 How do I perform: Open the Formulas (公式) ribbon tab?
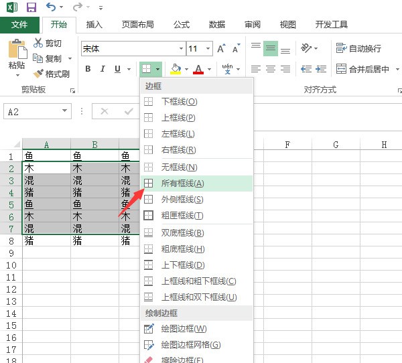pyautogui.click(x=182, y=25)
